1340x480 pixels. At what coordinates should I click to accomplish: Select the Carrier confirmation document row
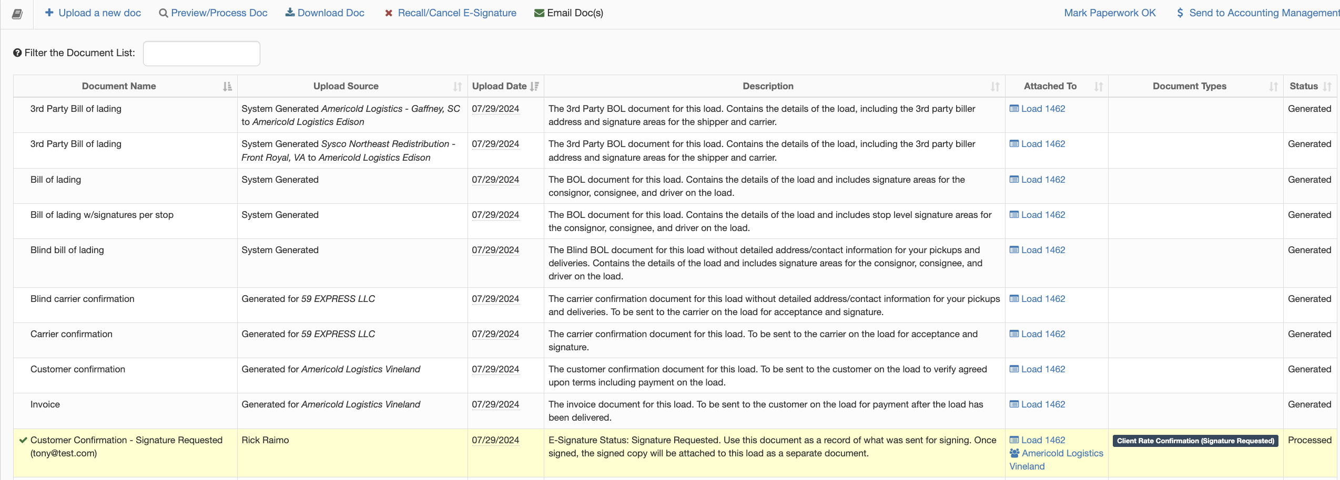[675, 340]
